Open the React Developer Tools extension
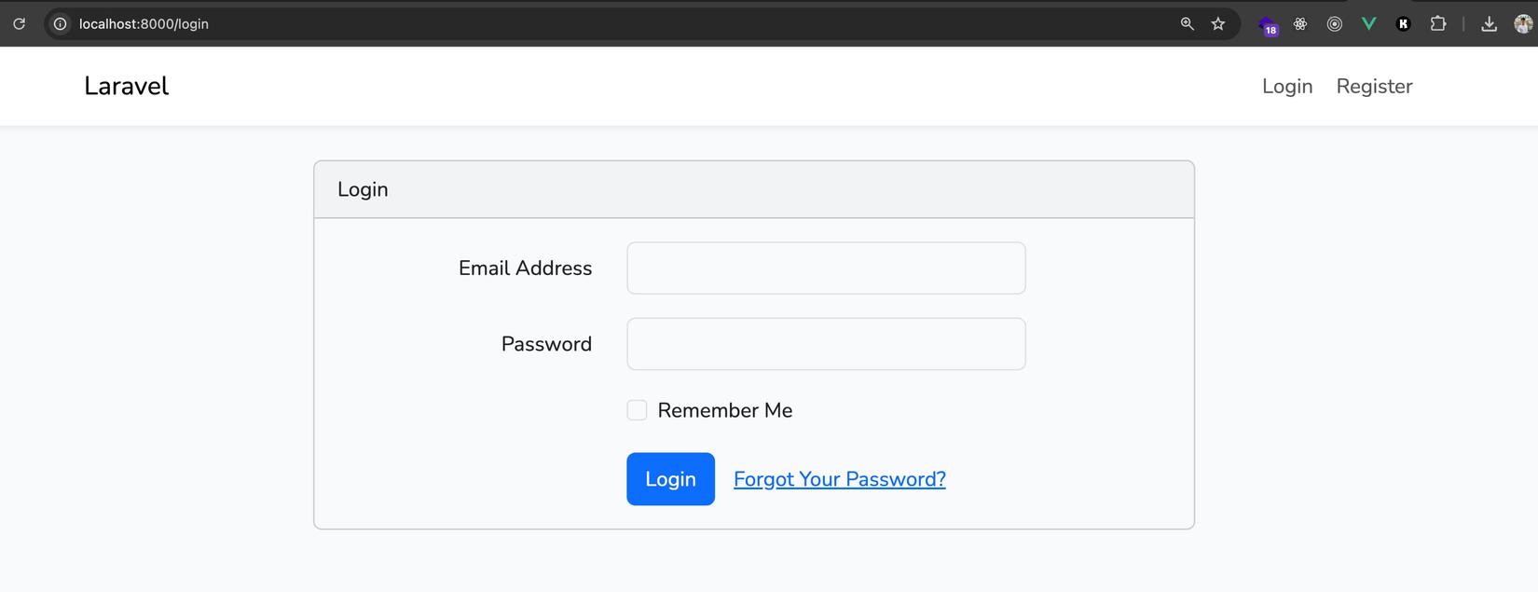Screen dimensions: 1538x592 coord(1300,24)
